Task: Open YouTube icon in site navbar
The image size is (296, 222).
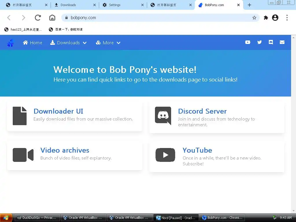Action: tap(248, 42)
